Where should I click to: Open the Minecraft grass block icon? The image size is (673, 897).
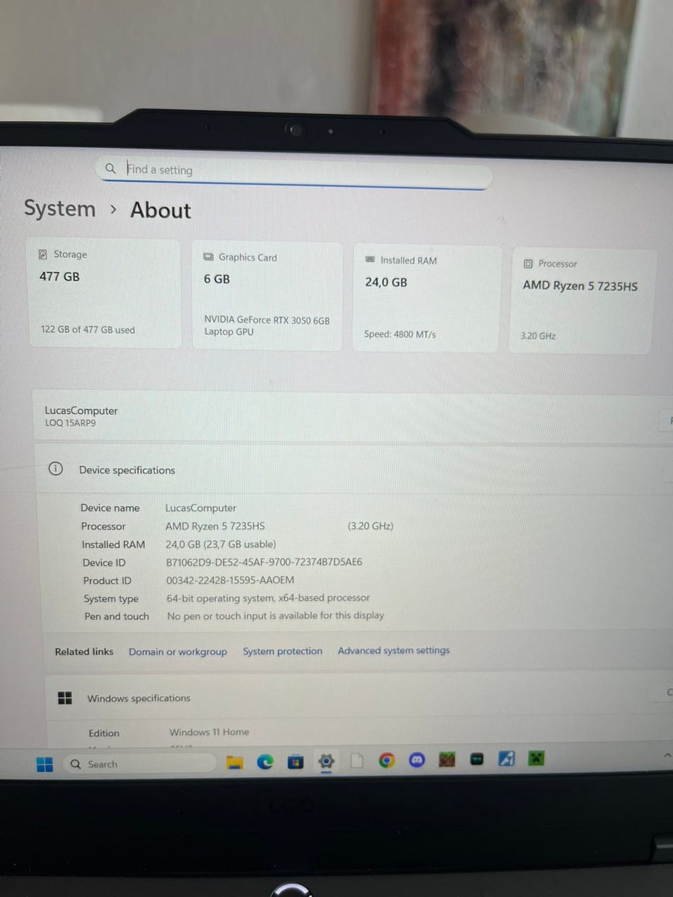pos(447,759)
